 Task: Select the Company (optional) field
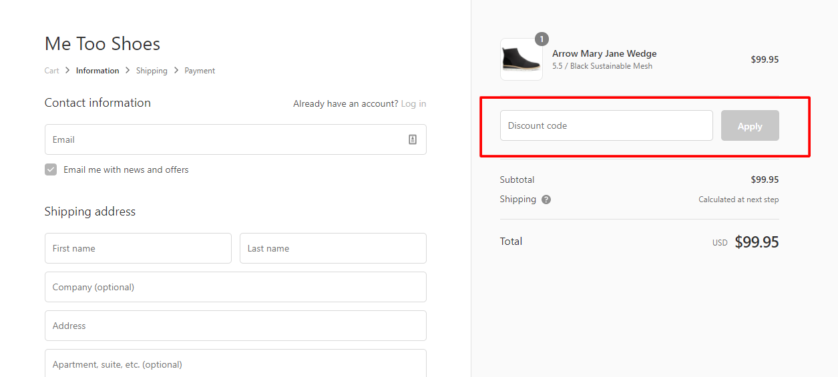pos(235,287)
